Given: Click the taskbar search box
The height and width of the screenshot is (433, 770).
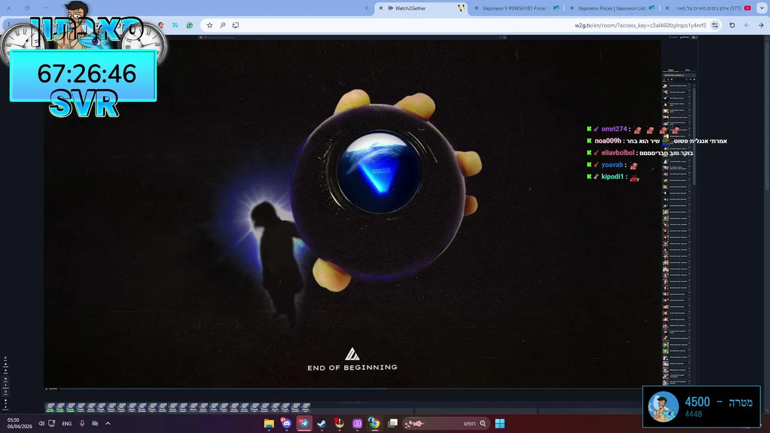Looking at the screenshot, I should (446, 423).
